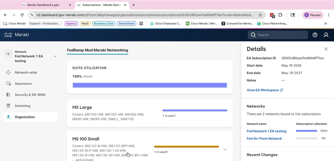This screenshot has width=334, height=161.
Task: Click the tab search icon in toolbar
Action: (293, 15)
